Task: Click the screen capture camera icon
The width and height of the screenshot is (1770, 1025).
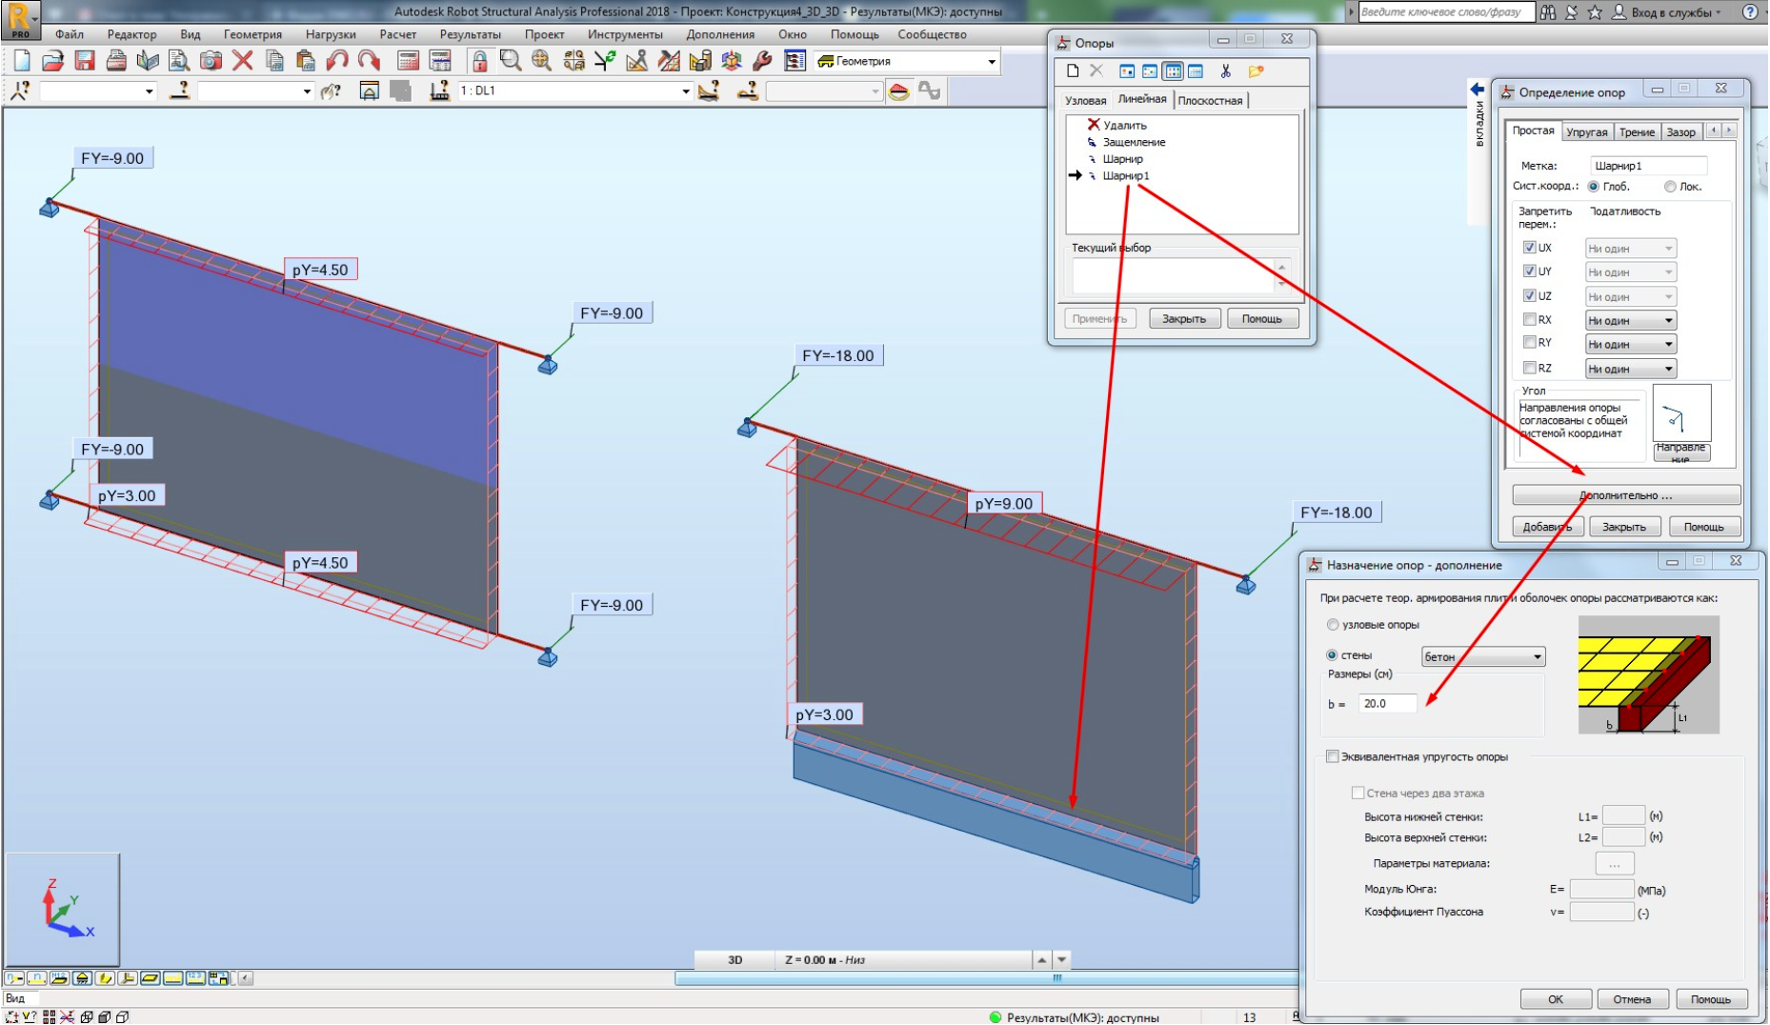Action: pyautogui.click(x=211, y=61)
